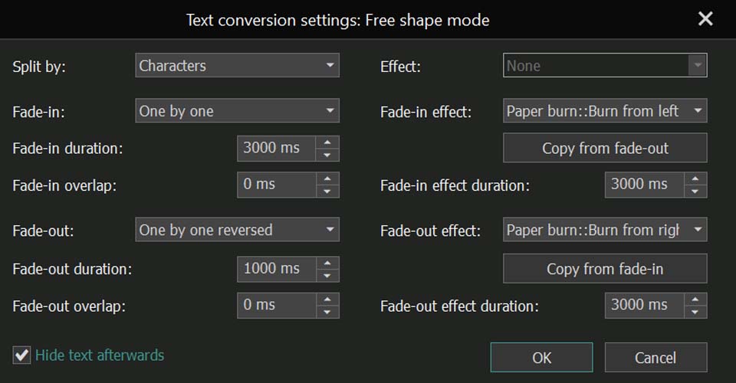Increase Fade-out overlap with up arrow
Viewport: 736px width, 383px height.
click(327, 299)
